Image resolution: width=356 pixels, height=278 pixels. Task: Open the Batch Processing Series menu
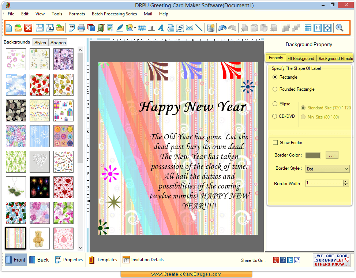click(x=114, y=14)
